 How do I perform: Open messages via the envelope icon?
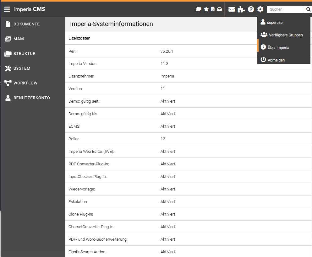click(232, 9)
